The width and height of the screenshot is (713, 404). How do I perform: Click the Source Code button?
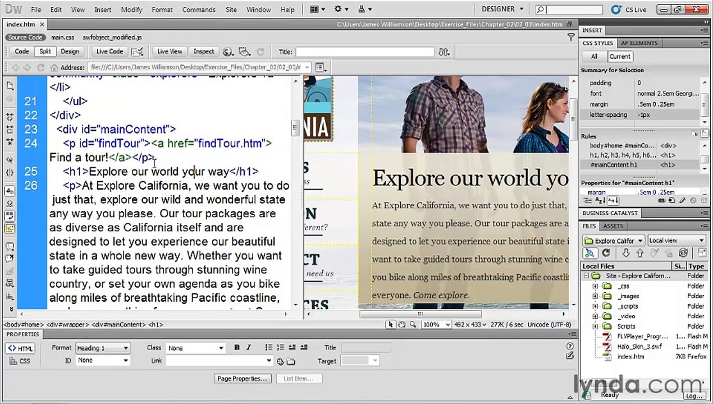coord(25,38)
